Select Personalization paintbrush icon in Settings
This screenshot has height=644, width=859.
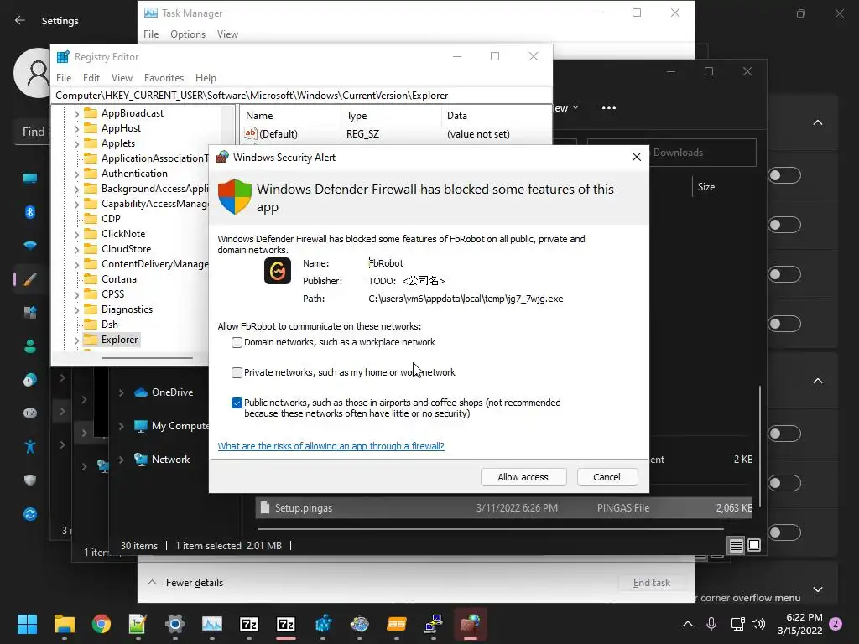[x=30, y=279]
